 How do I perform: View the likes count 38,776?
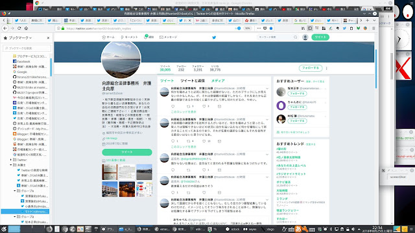[215, 68]
